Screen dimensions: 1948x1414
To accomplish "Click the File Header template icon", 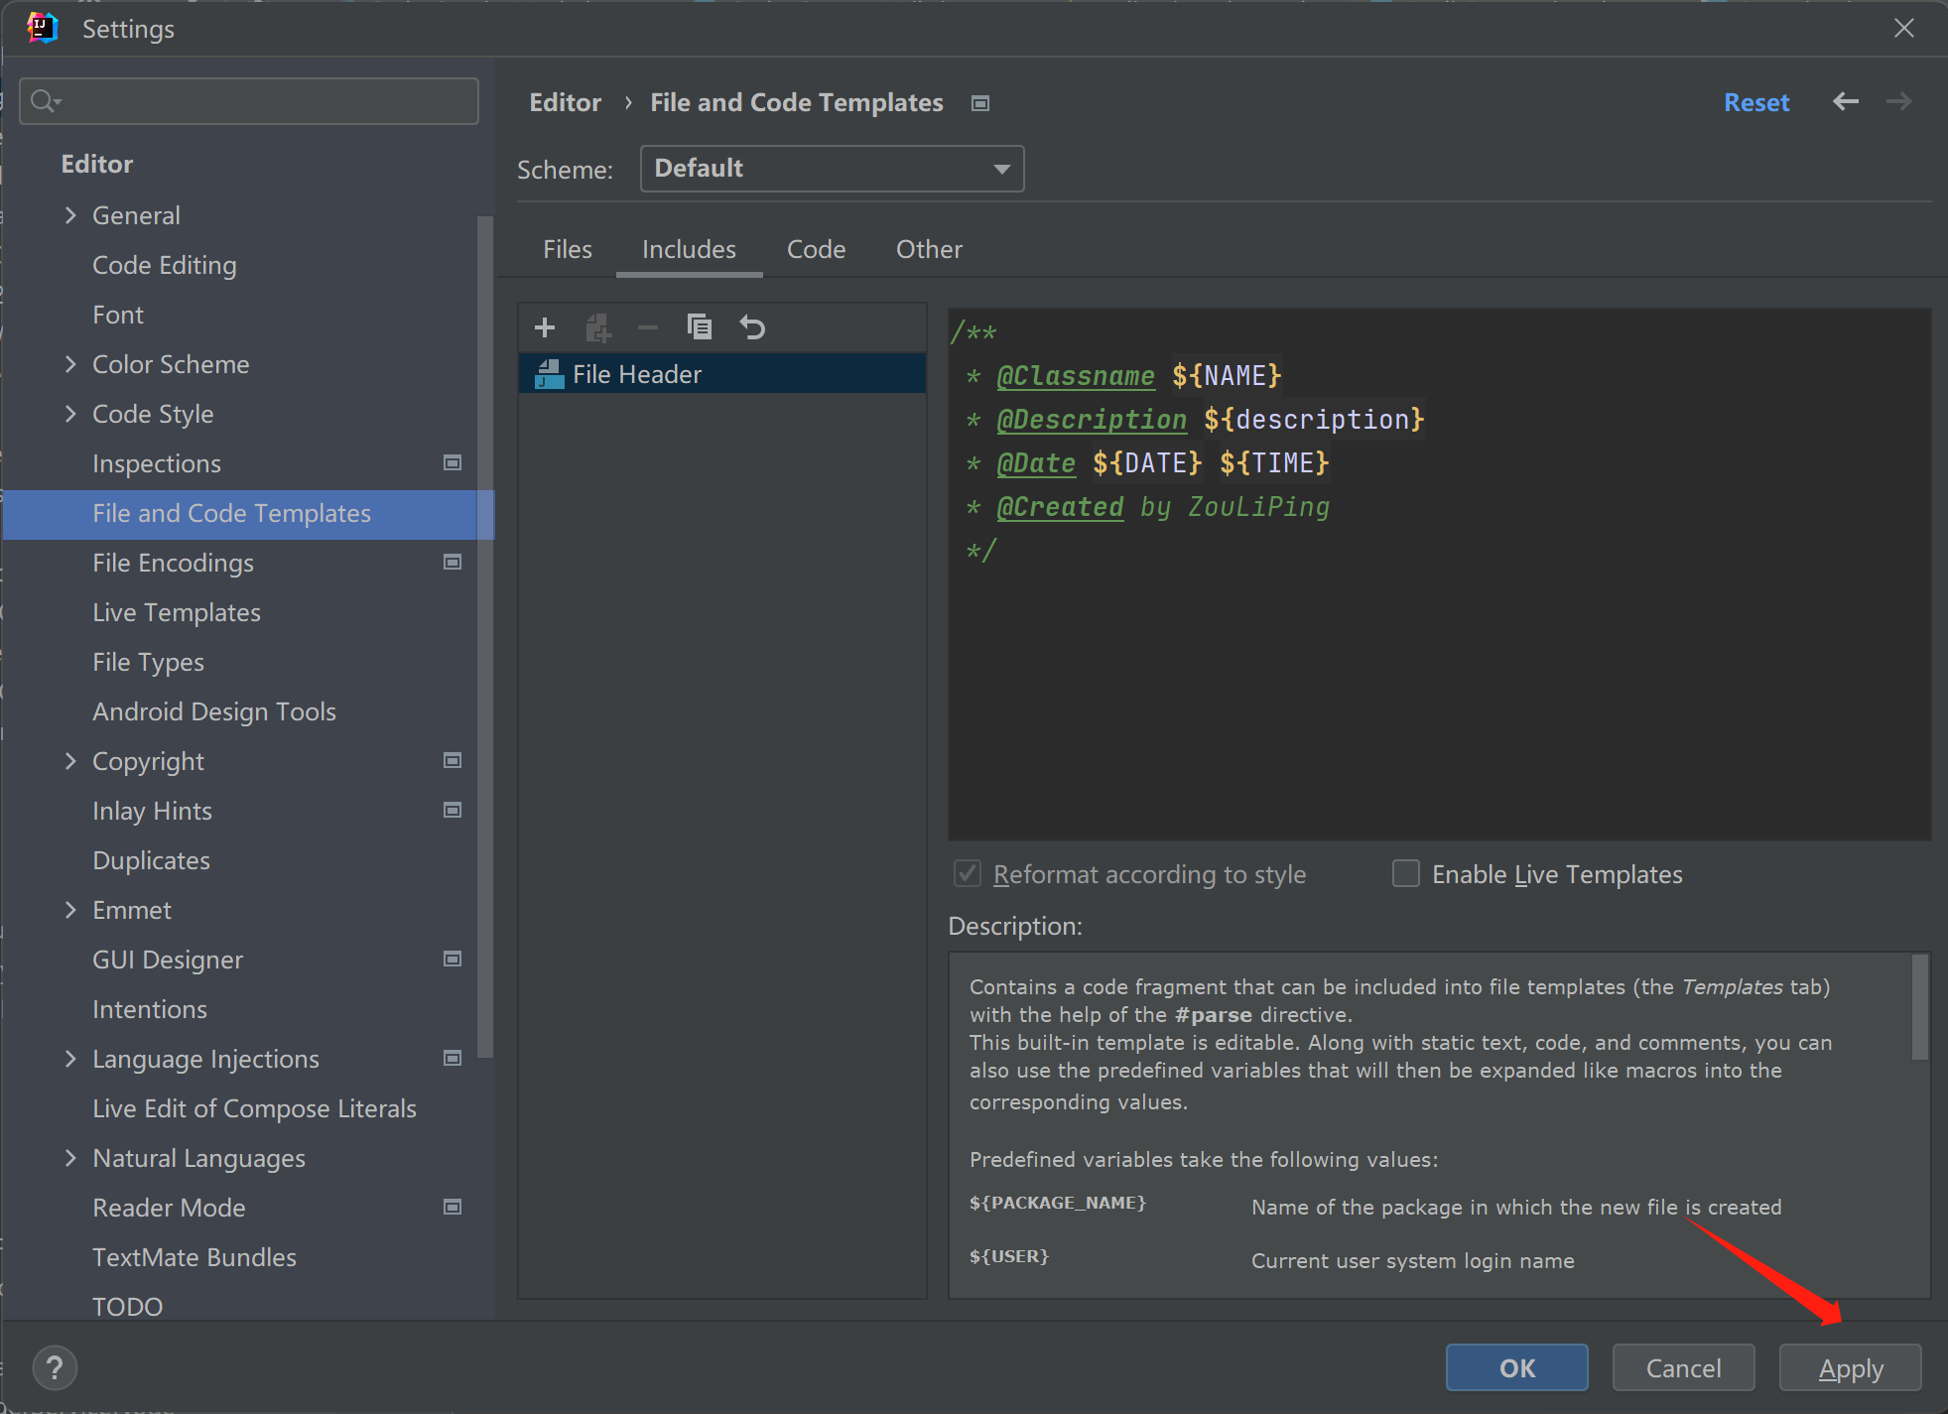I will pyautogui.click(x=549, y=374).
